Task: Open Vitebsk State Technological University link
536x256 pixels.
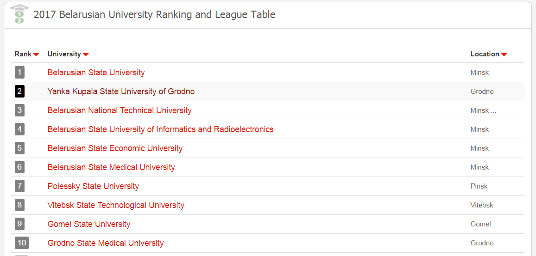Action: click(x=116, y=205)
